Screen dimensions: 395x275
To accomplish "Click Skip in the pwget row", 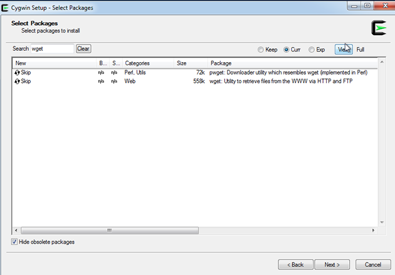I will [26, 73].
